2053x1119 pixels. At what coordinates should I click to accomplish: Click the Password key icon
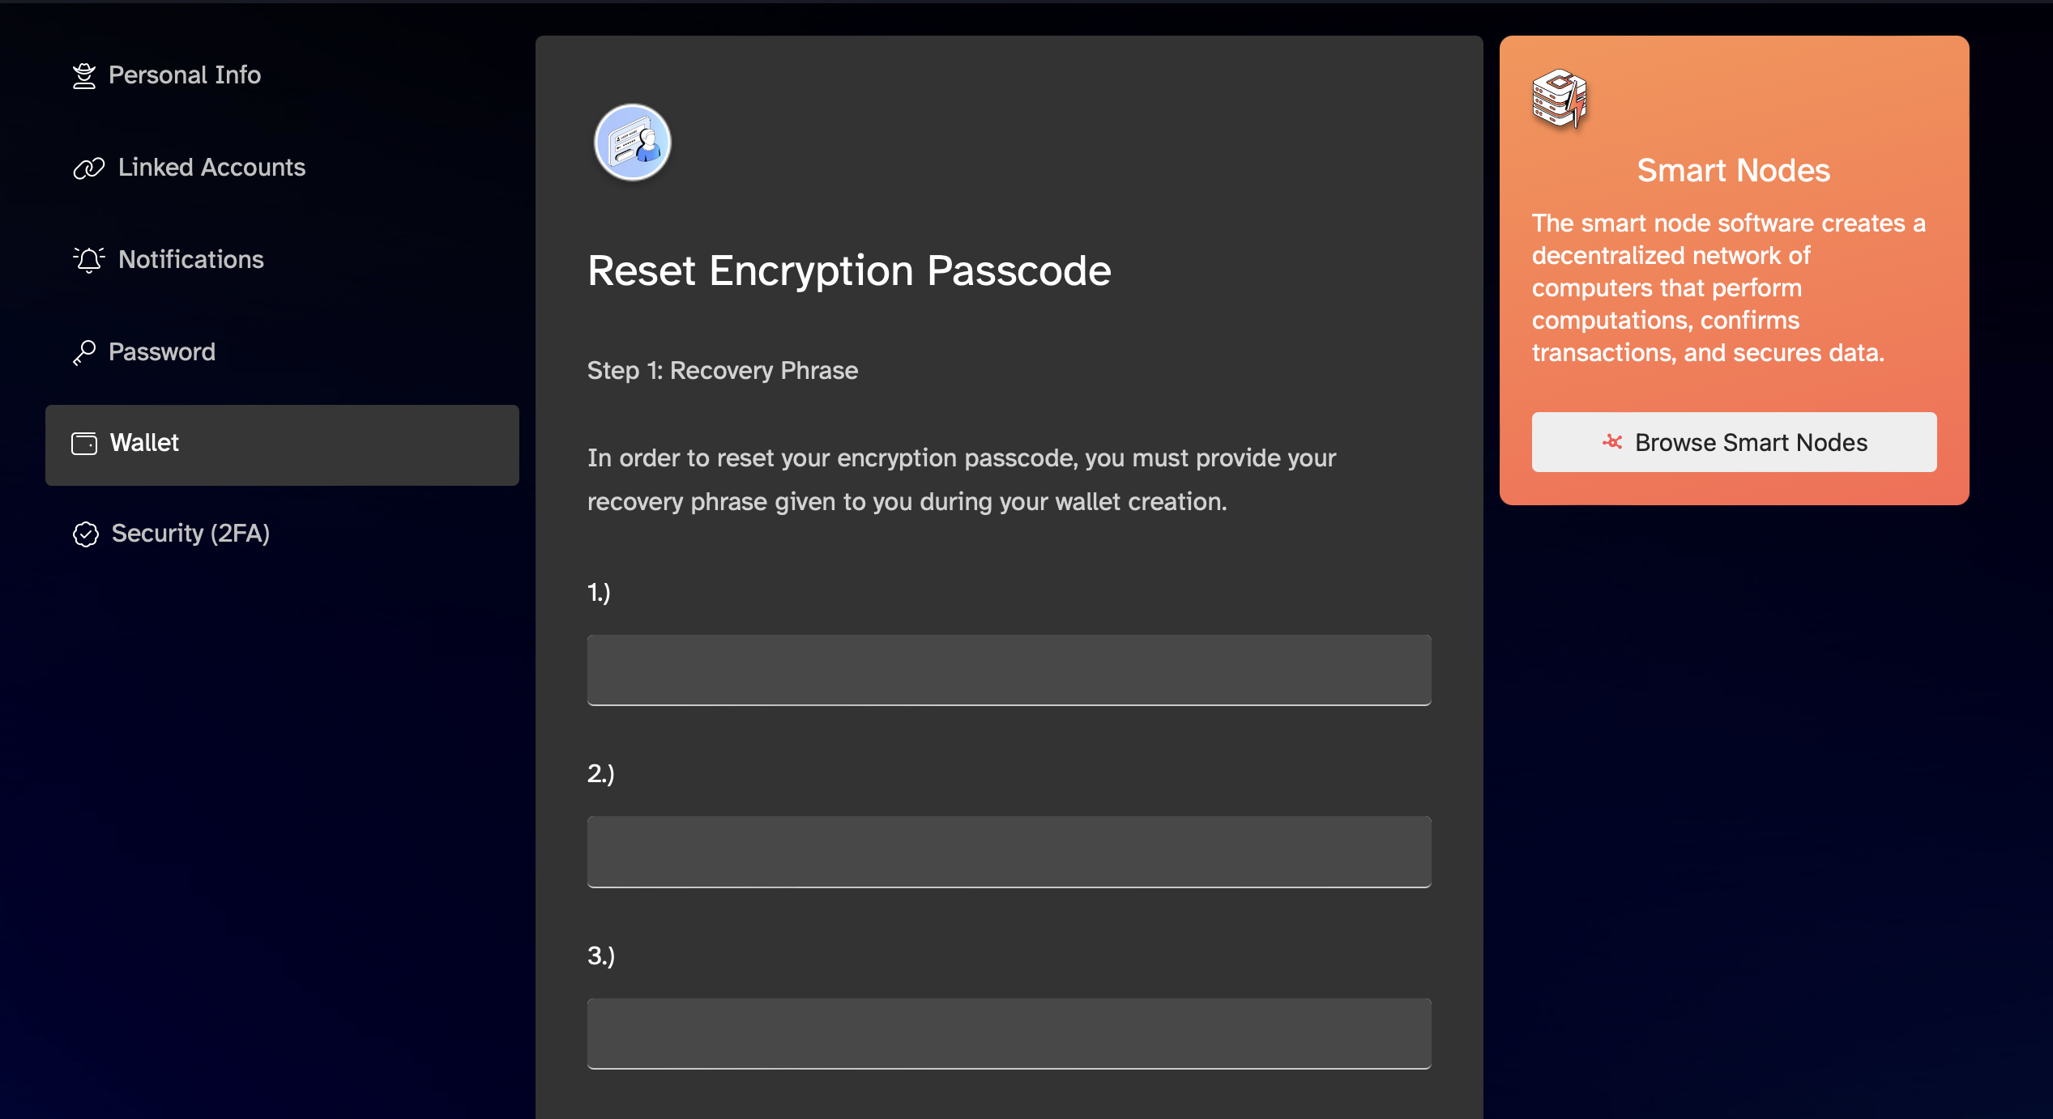[84, 353]
